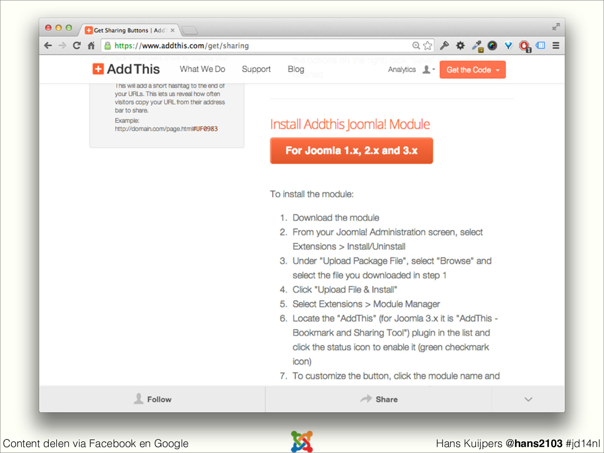Viewport: 604px width, 453px height.
Task: Download the module for Joomla 1.x, 2.x, 3.x
Action: tap(351, 151)
